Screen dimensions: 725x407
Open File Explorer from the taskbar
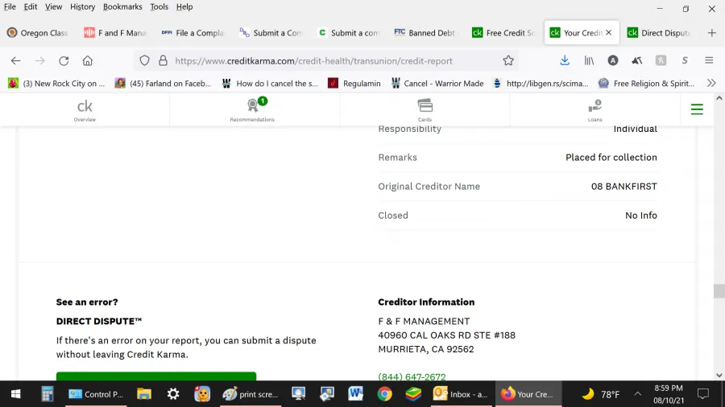pos(144,394)
